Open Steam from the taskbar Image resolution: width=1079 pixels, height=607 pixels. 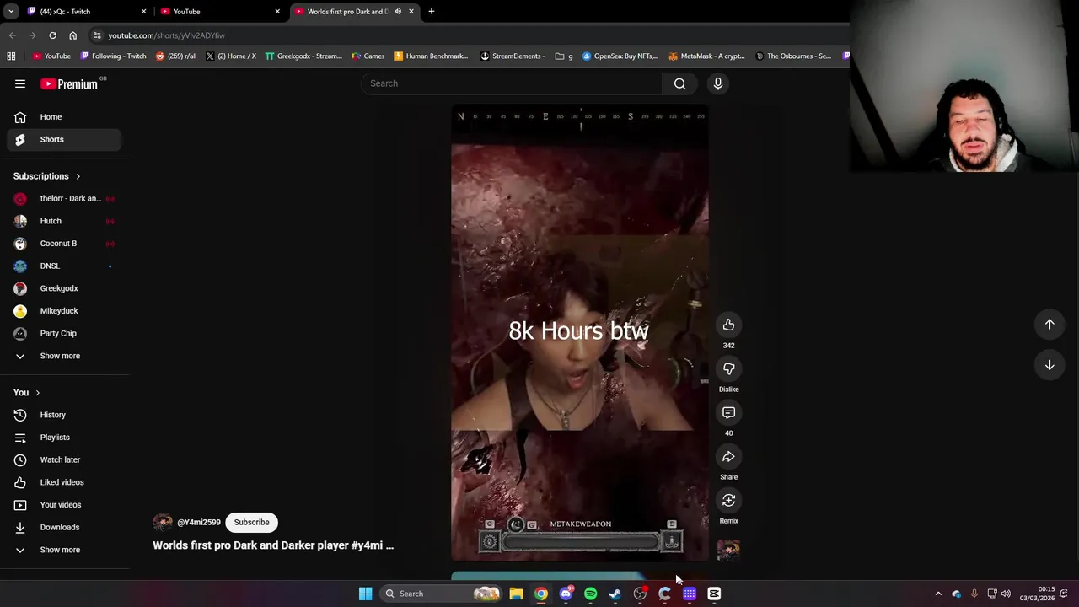(615, 594)
